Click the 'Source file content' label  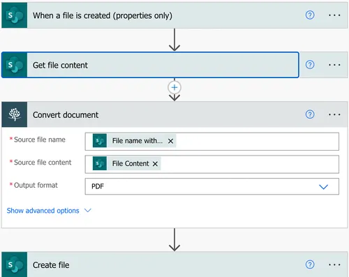pyautogui.click(x=43, y=163)
